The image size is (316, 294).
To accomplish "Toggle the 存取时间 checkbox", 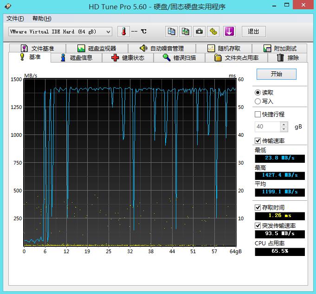I will tap(258, 207).
